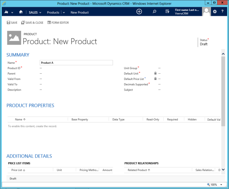The image size is (229, 189).
Task: Go to the Home icon
Action: [21, 12]
